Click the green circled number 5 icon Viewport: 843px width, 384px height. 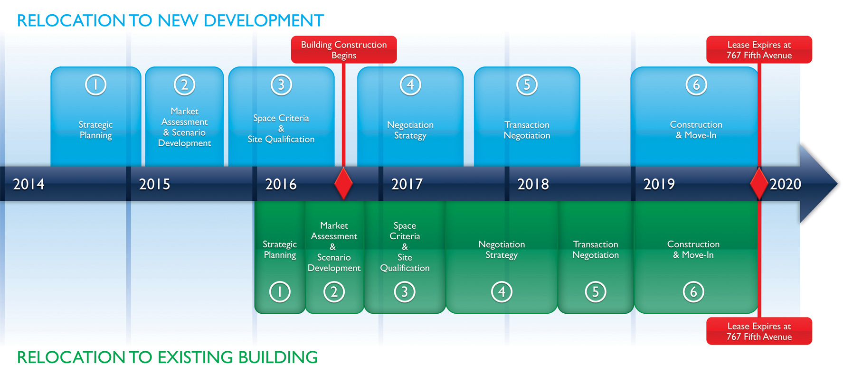click(596, 292)
